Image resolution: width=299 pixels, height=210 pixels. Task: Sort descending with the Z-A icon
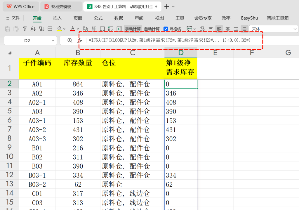pyautogui.click(x=41, y=29)
